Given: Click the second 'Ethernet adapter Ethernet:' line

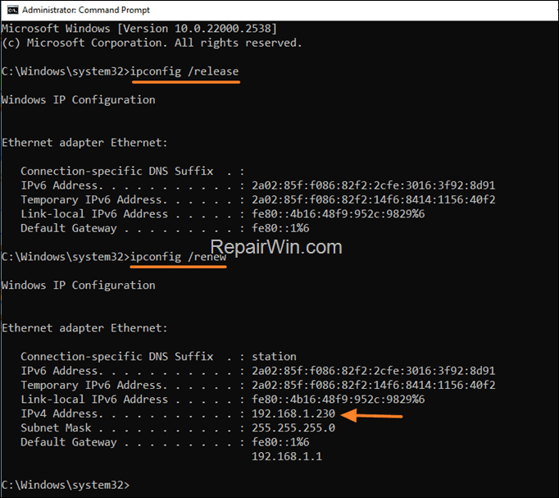Looking at the screenshot, I should point(84,328).
